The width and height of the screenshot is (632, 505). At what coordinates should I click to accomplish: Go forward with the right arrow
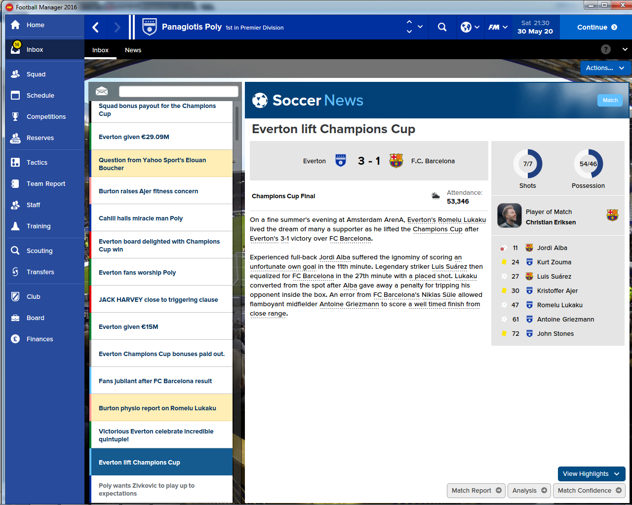[117, 27]
